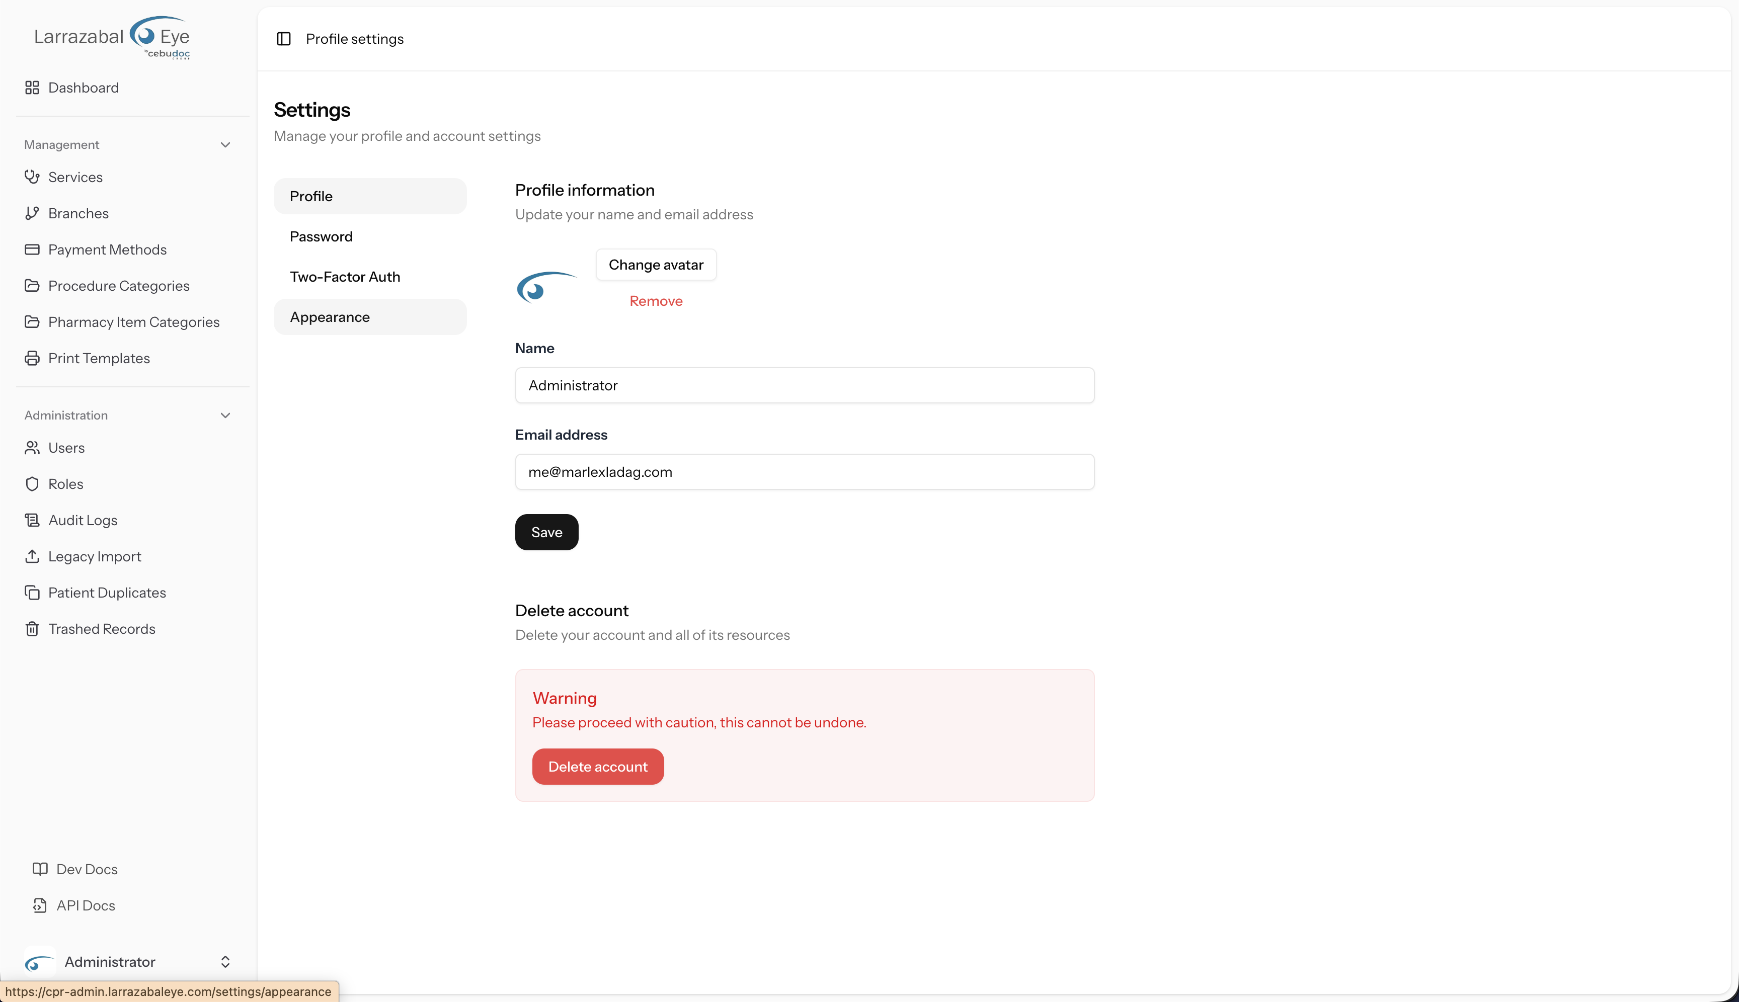The height and width of the screenshot is (1002, 1739).
Task: Click the Legacy Import upload icon
Action: pos(32,556)
